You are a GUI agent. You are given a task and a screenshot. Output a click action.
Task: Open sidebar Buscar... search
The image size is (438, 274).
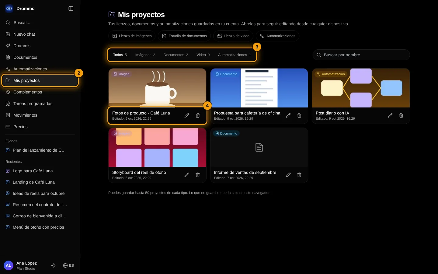pos(40,23)
